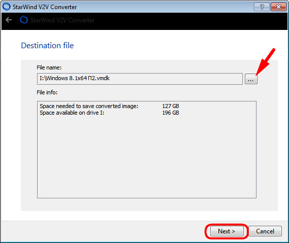This screenshot has height=243, width=289.
Task: Click the '.vmdk' extension in the file path
Action: pyautogui.click(x=103, y=78)
